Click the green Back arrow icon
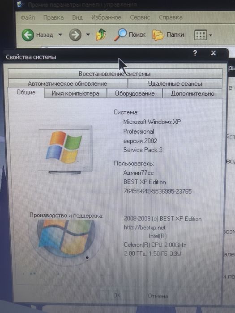 [x=28, y=35]
